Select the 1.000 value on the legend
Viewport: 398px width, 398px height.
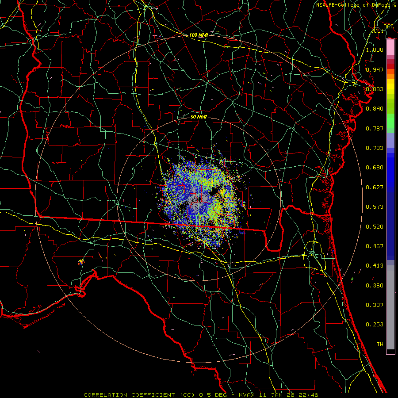pyautogui.click(x=375, y=50)
